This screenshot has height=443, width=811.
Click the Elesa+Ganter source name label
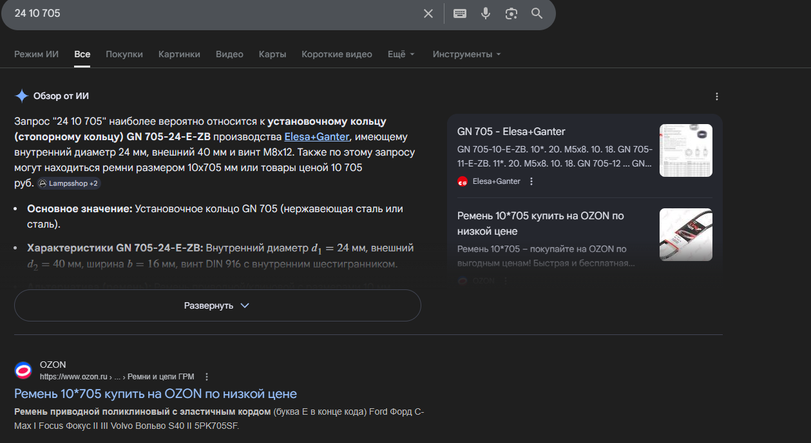[x=497, y=181]
